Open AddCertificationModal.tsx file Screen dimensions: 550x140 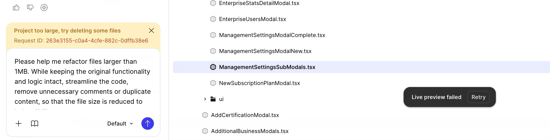pyautogui.click(x=245, y=115)
